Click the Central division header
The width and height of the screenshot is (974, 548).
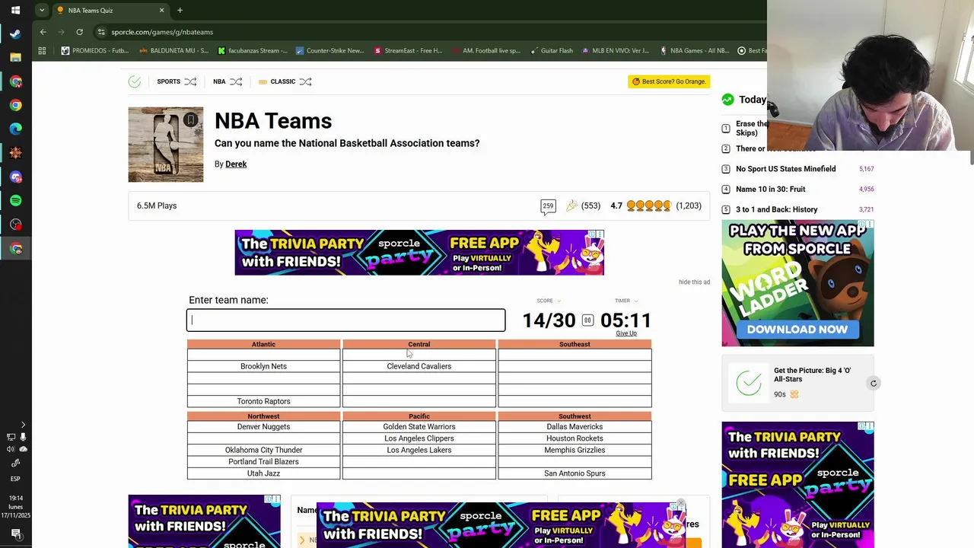(419, 344)
